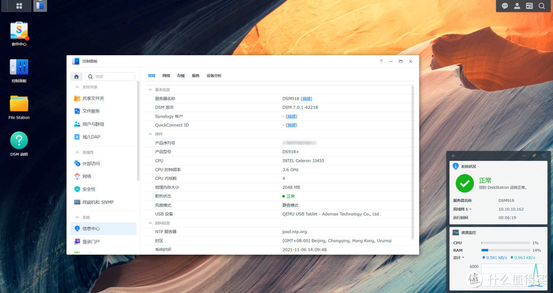Collapse the 基本信息 section

point(150,89)
